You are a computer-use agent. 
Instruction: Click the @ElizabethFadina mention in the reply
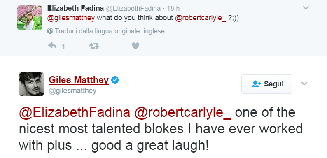click(75, 113)
